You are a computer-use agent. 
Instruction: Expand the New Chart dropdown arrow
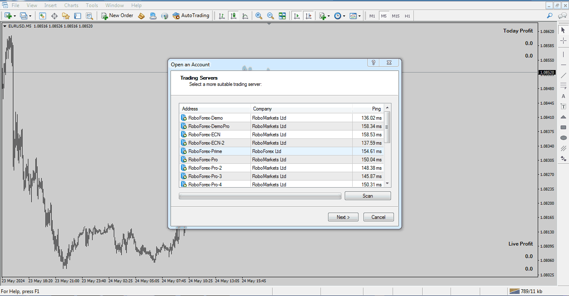click(x=15, y=16)
